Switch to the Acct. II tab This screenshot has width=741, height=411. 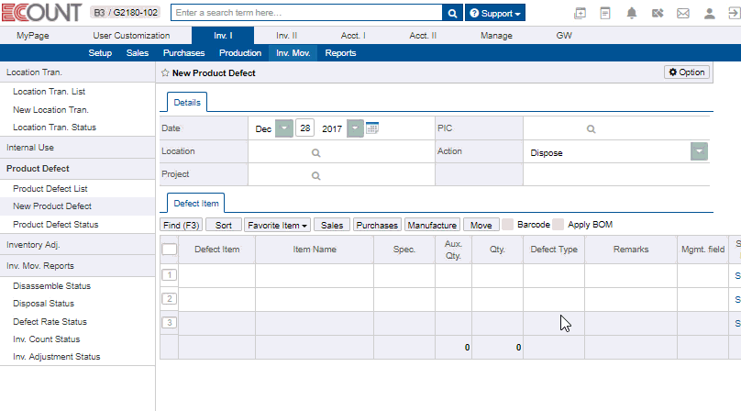click(x=423, y=36)
